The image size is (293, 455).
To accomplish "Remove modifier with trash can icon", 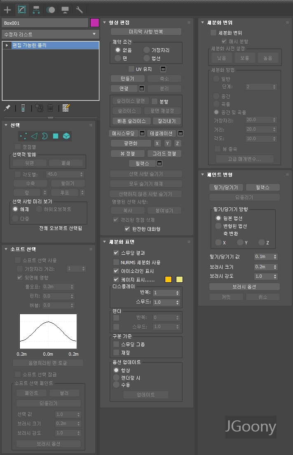I will click(50, 108).
